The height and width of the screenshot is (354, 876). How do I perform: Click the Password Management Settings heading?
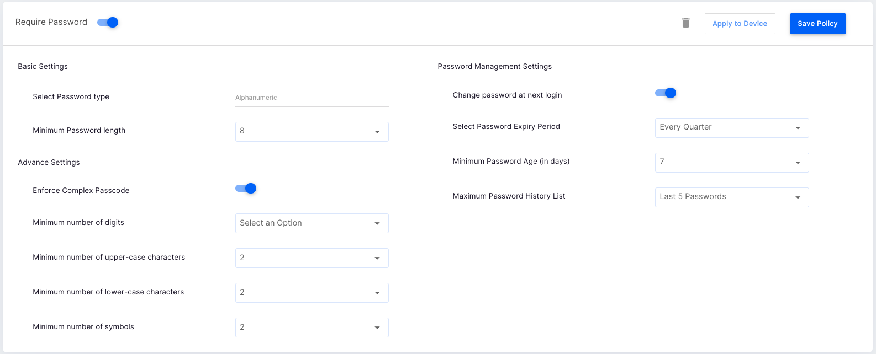point(495,66)
